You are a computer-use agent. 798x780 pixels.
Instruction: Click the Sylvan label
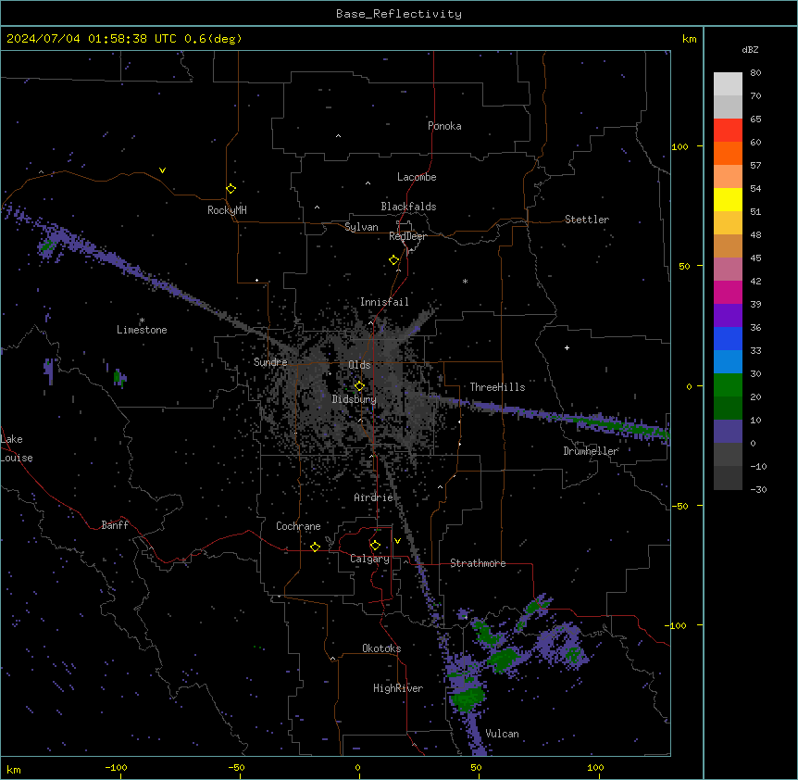coord(361,227)
